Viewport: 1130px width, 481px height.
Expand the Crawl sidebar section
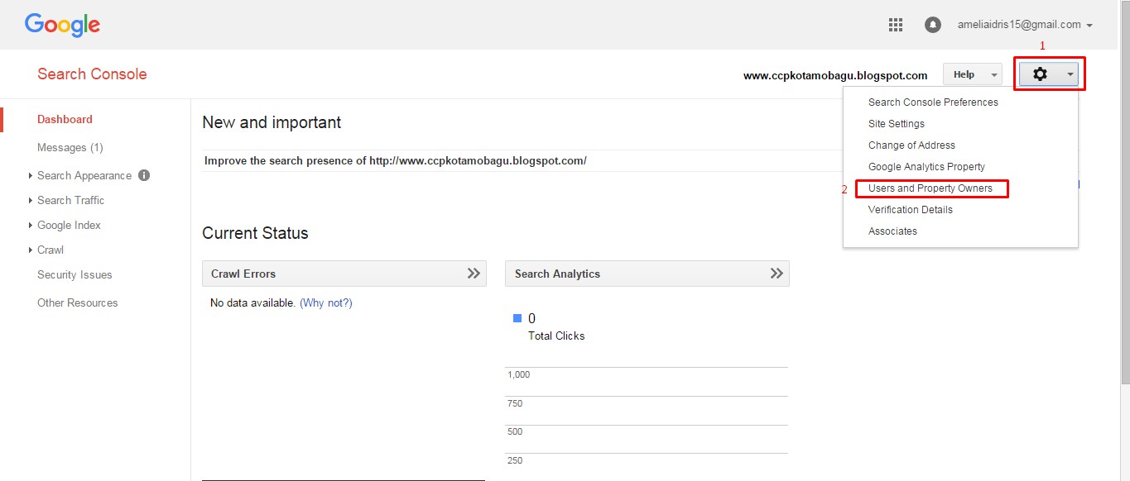pyautogui.click(x=31, y=250)
